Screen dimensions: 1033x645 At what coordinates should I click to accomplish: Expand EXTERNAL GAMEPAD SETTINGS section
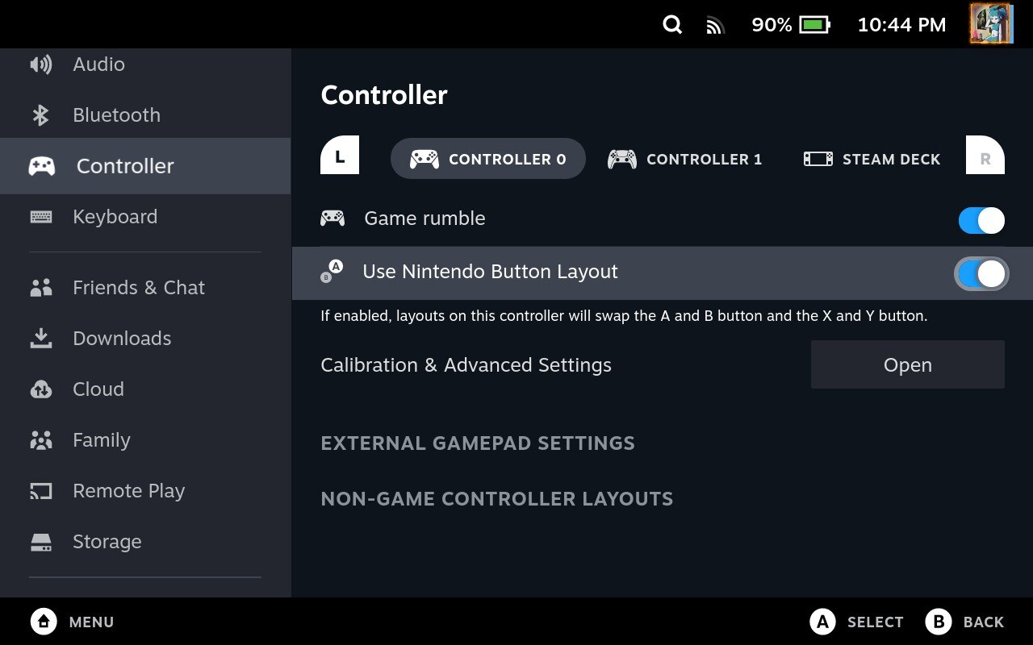coord(478,443)
